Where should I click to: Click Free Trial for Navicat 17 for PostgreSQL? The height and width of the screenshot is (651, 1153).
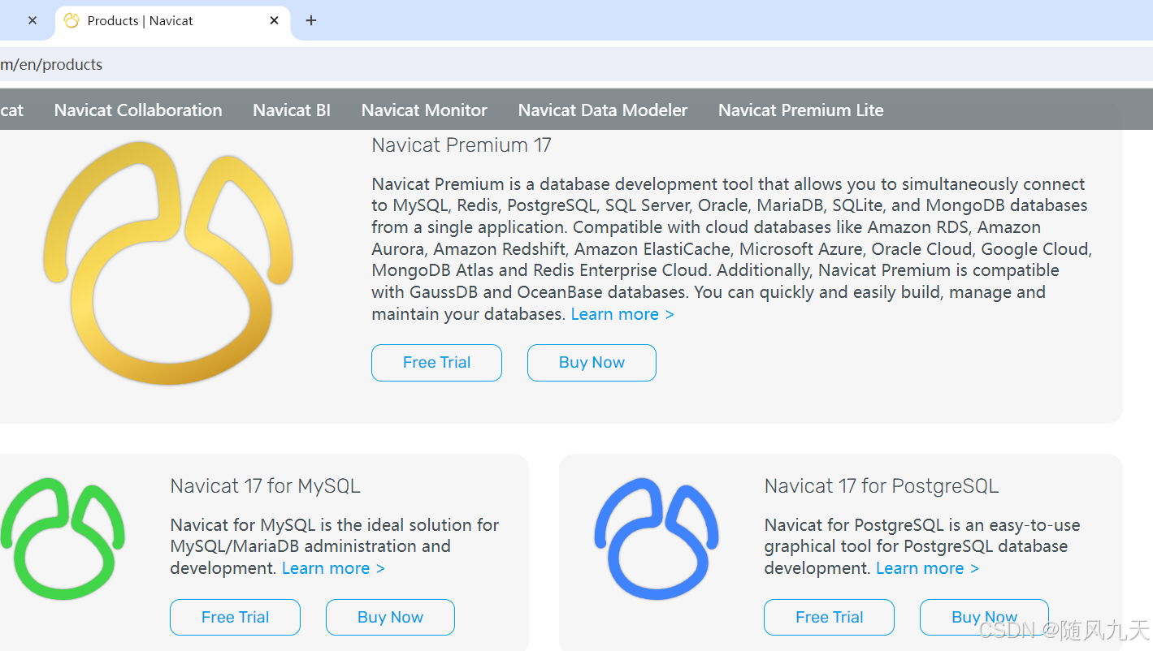tap(829, 618)
